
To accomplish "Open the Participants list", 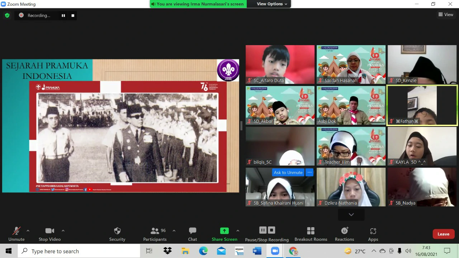I will [155, 234].
